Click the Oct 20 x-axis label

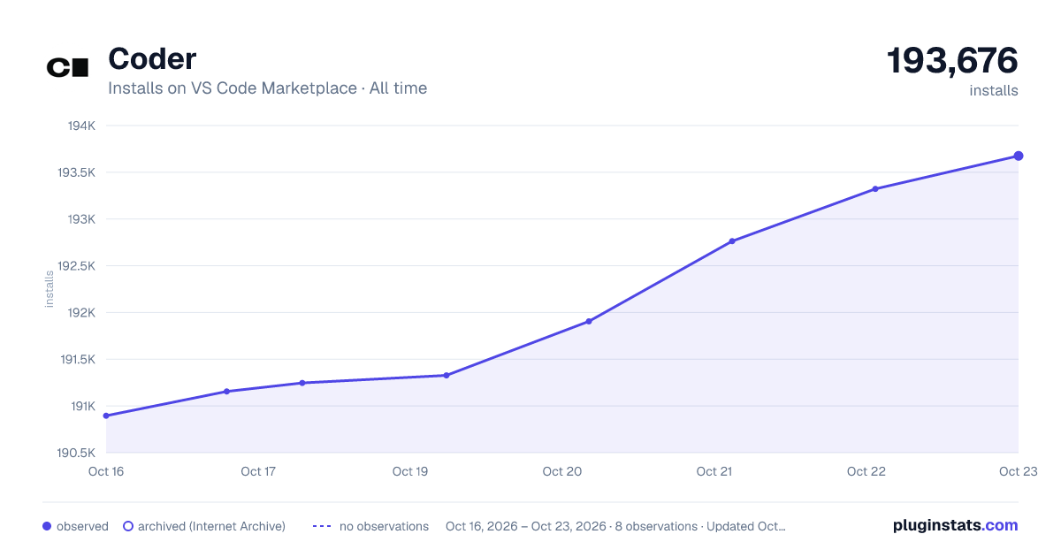[x=562, y=471]
